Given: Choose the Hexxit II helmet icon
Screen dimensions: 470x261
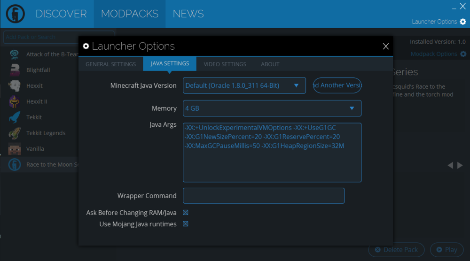Looking at the screenshot, I should click(x=15, y=102).
